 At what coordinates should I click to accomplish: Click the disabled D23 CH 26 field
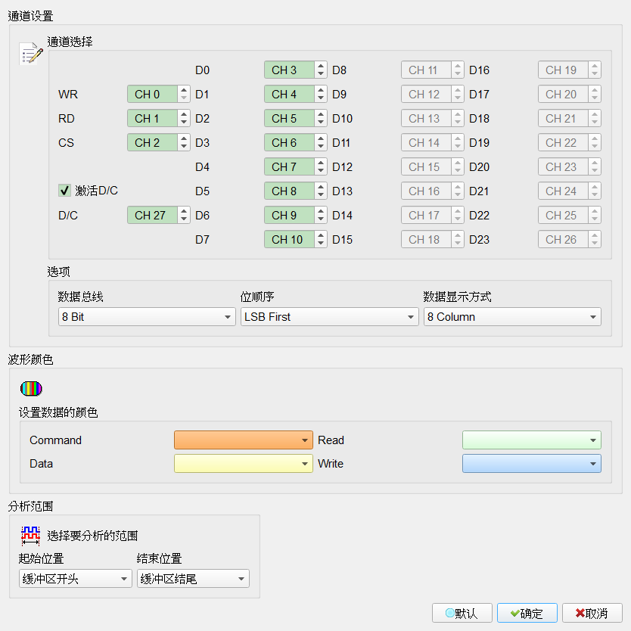563,239
